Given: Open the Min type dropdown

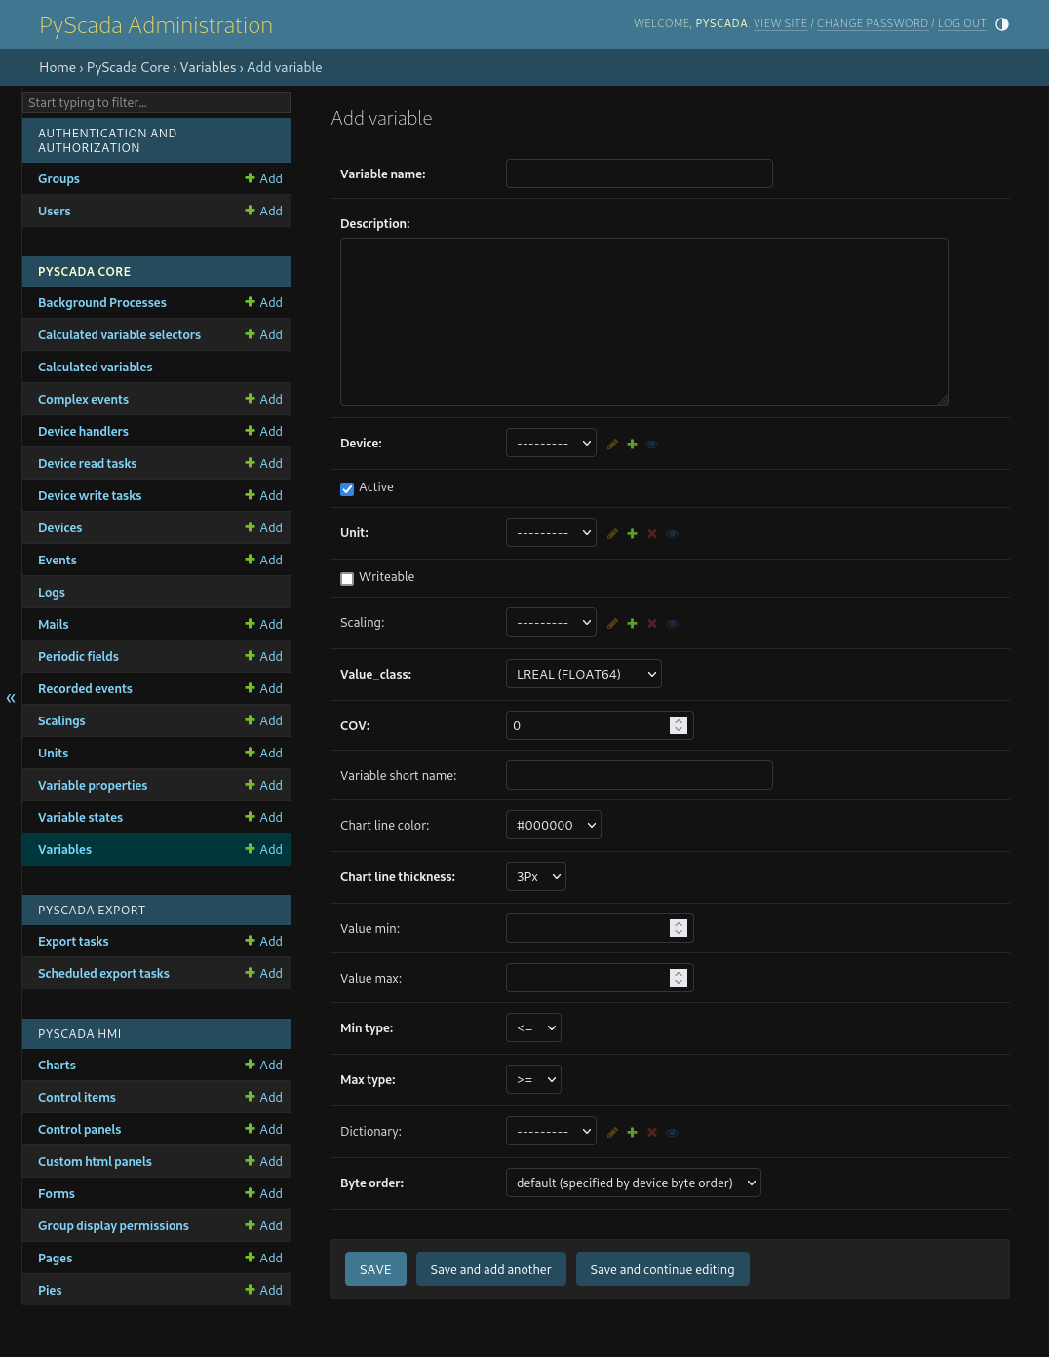Looking at the screenshot, I should coord(533,1027).
